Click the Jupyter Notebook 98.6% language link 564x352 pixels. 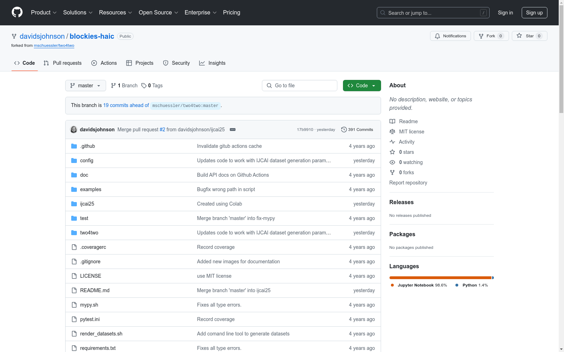[419, 285]
